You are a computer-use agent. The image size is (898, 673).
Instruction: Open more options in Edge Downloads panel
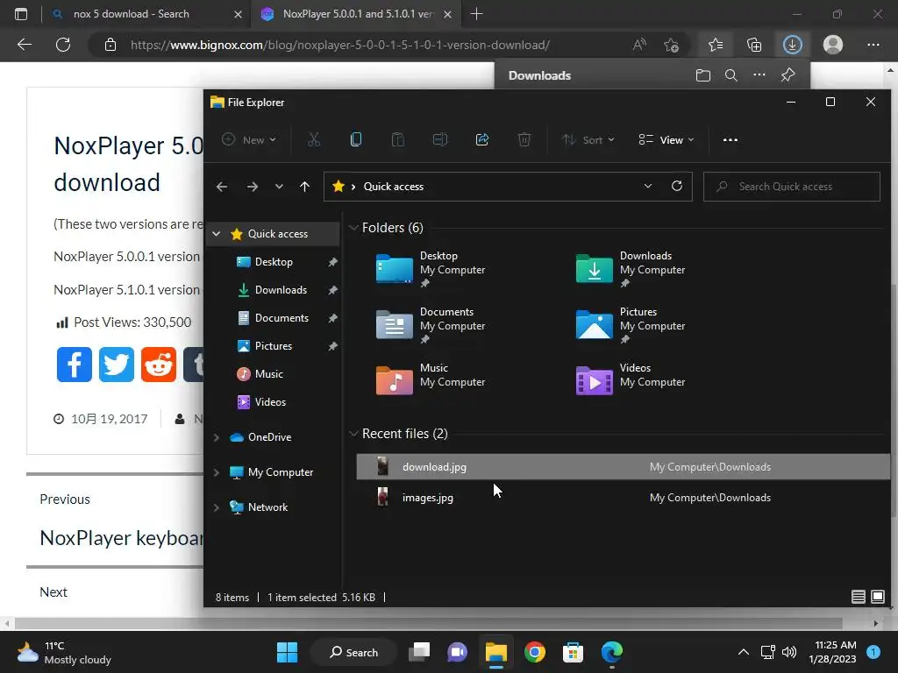point(759,75)
